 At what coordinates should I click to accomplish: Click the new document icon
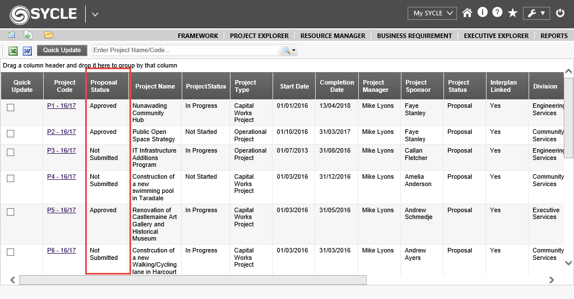point(11,35)
